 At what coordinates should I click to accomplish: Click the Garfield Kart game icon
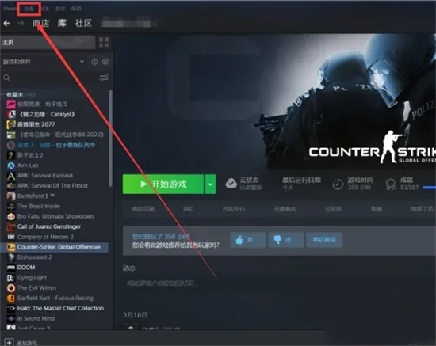11,298
